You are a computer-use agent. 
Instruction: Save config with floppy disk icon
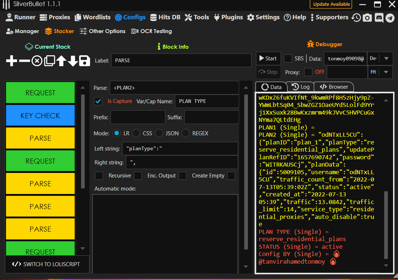coord(84,61)
